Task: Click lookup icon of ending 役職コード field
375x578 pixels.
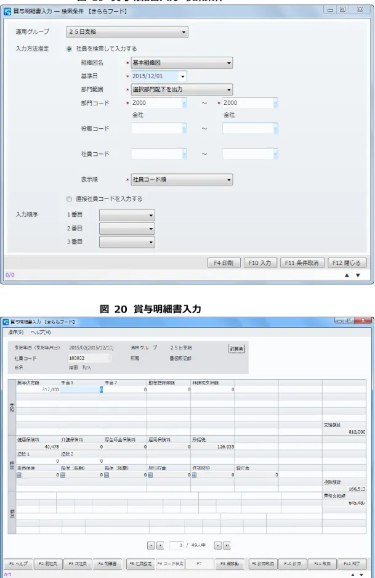Action: click(276, 128)
